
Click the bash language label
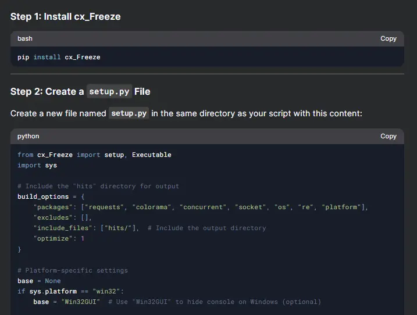[25, 38]
